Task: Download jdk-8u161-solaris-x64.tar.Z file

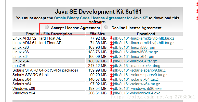Action: (x=136, y=79)
